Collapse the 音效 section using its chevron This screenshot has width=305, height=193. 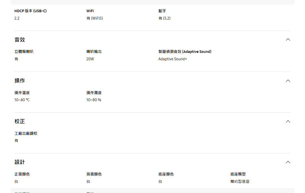tap(288, 40)
